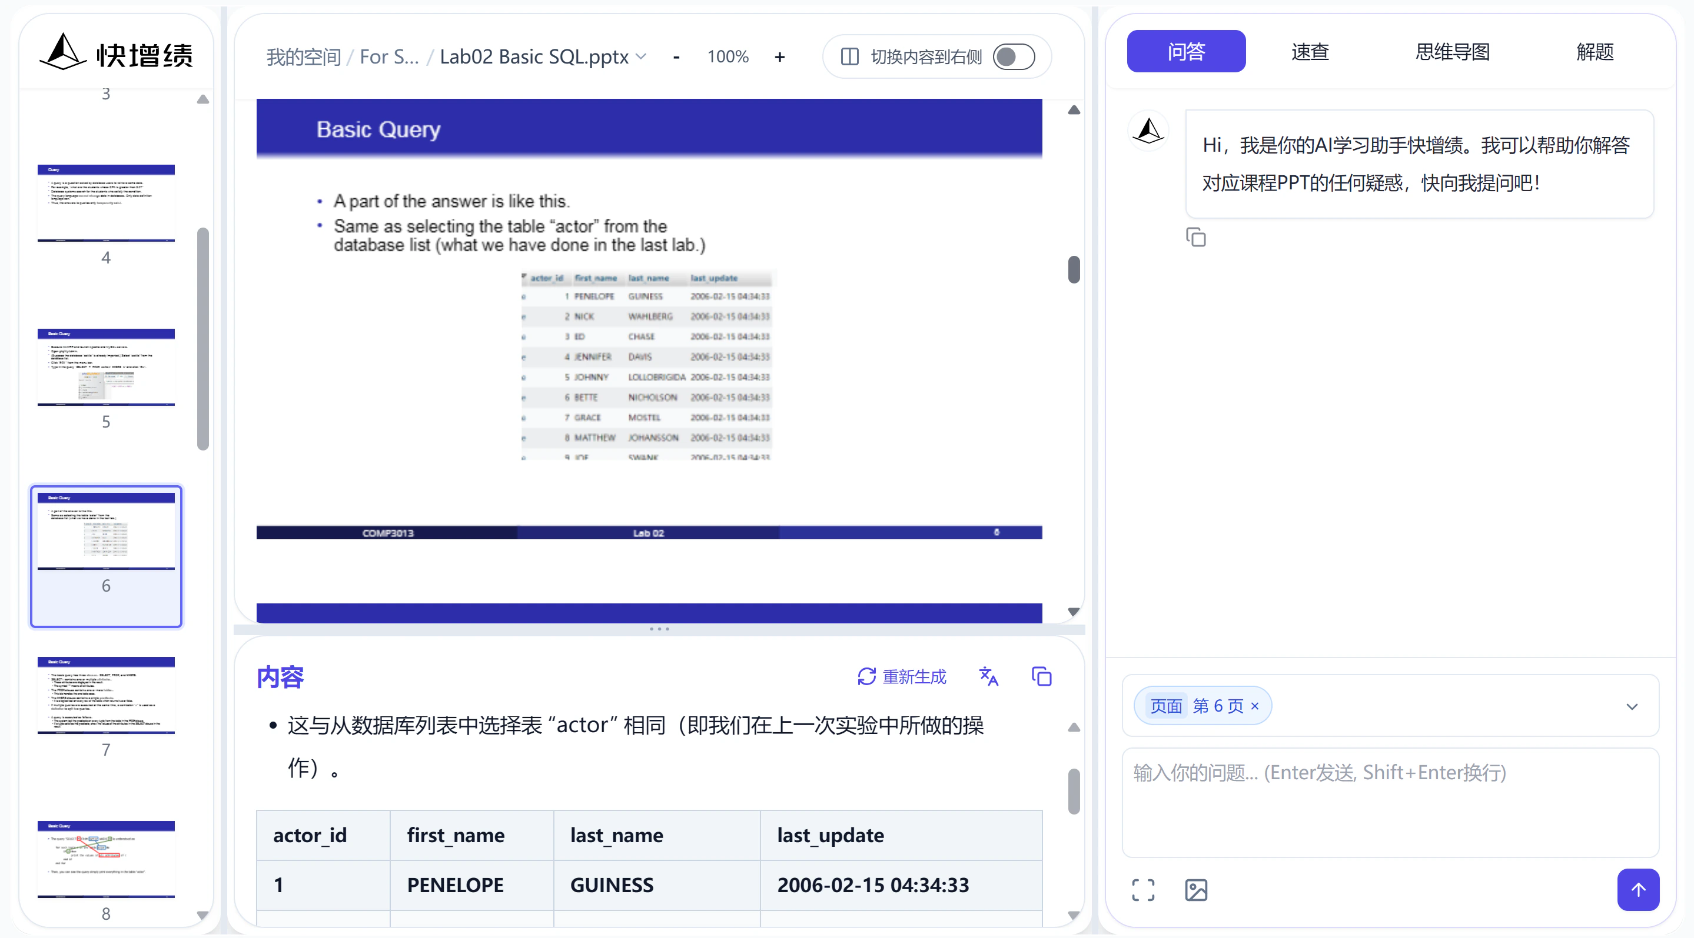Click the 100% zoom level
Screen dimensions: 1694x938
click(x=728, y=57)
